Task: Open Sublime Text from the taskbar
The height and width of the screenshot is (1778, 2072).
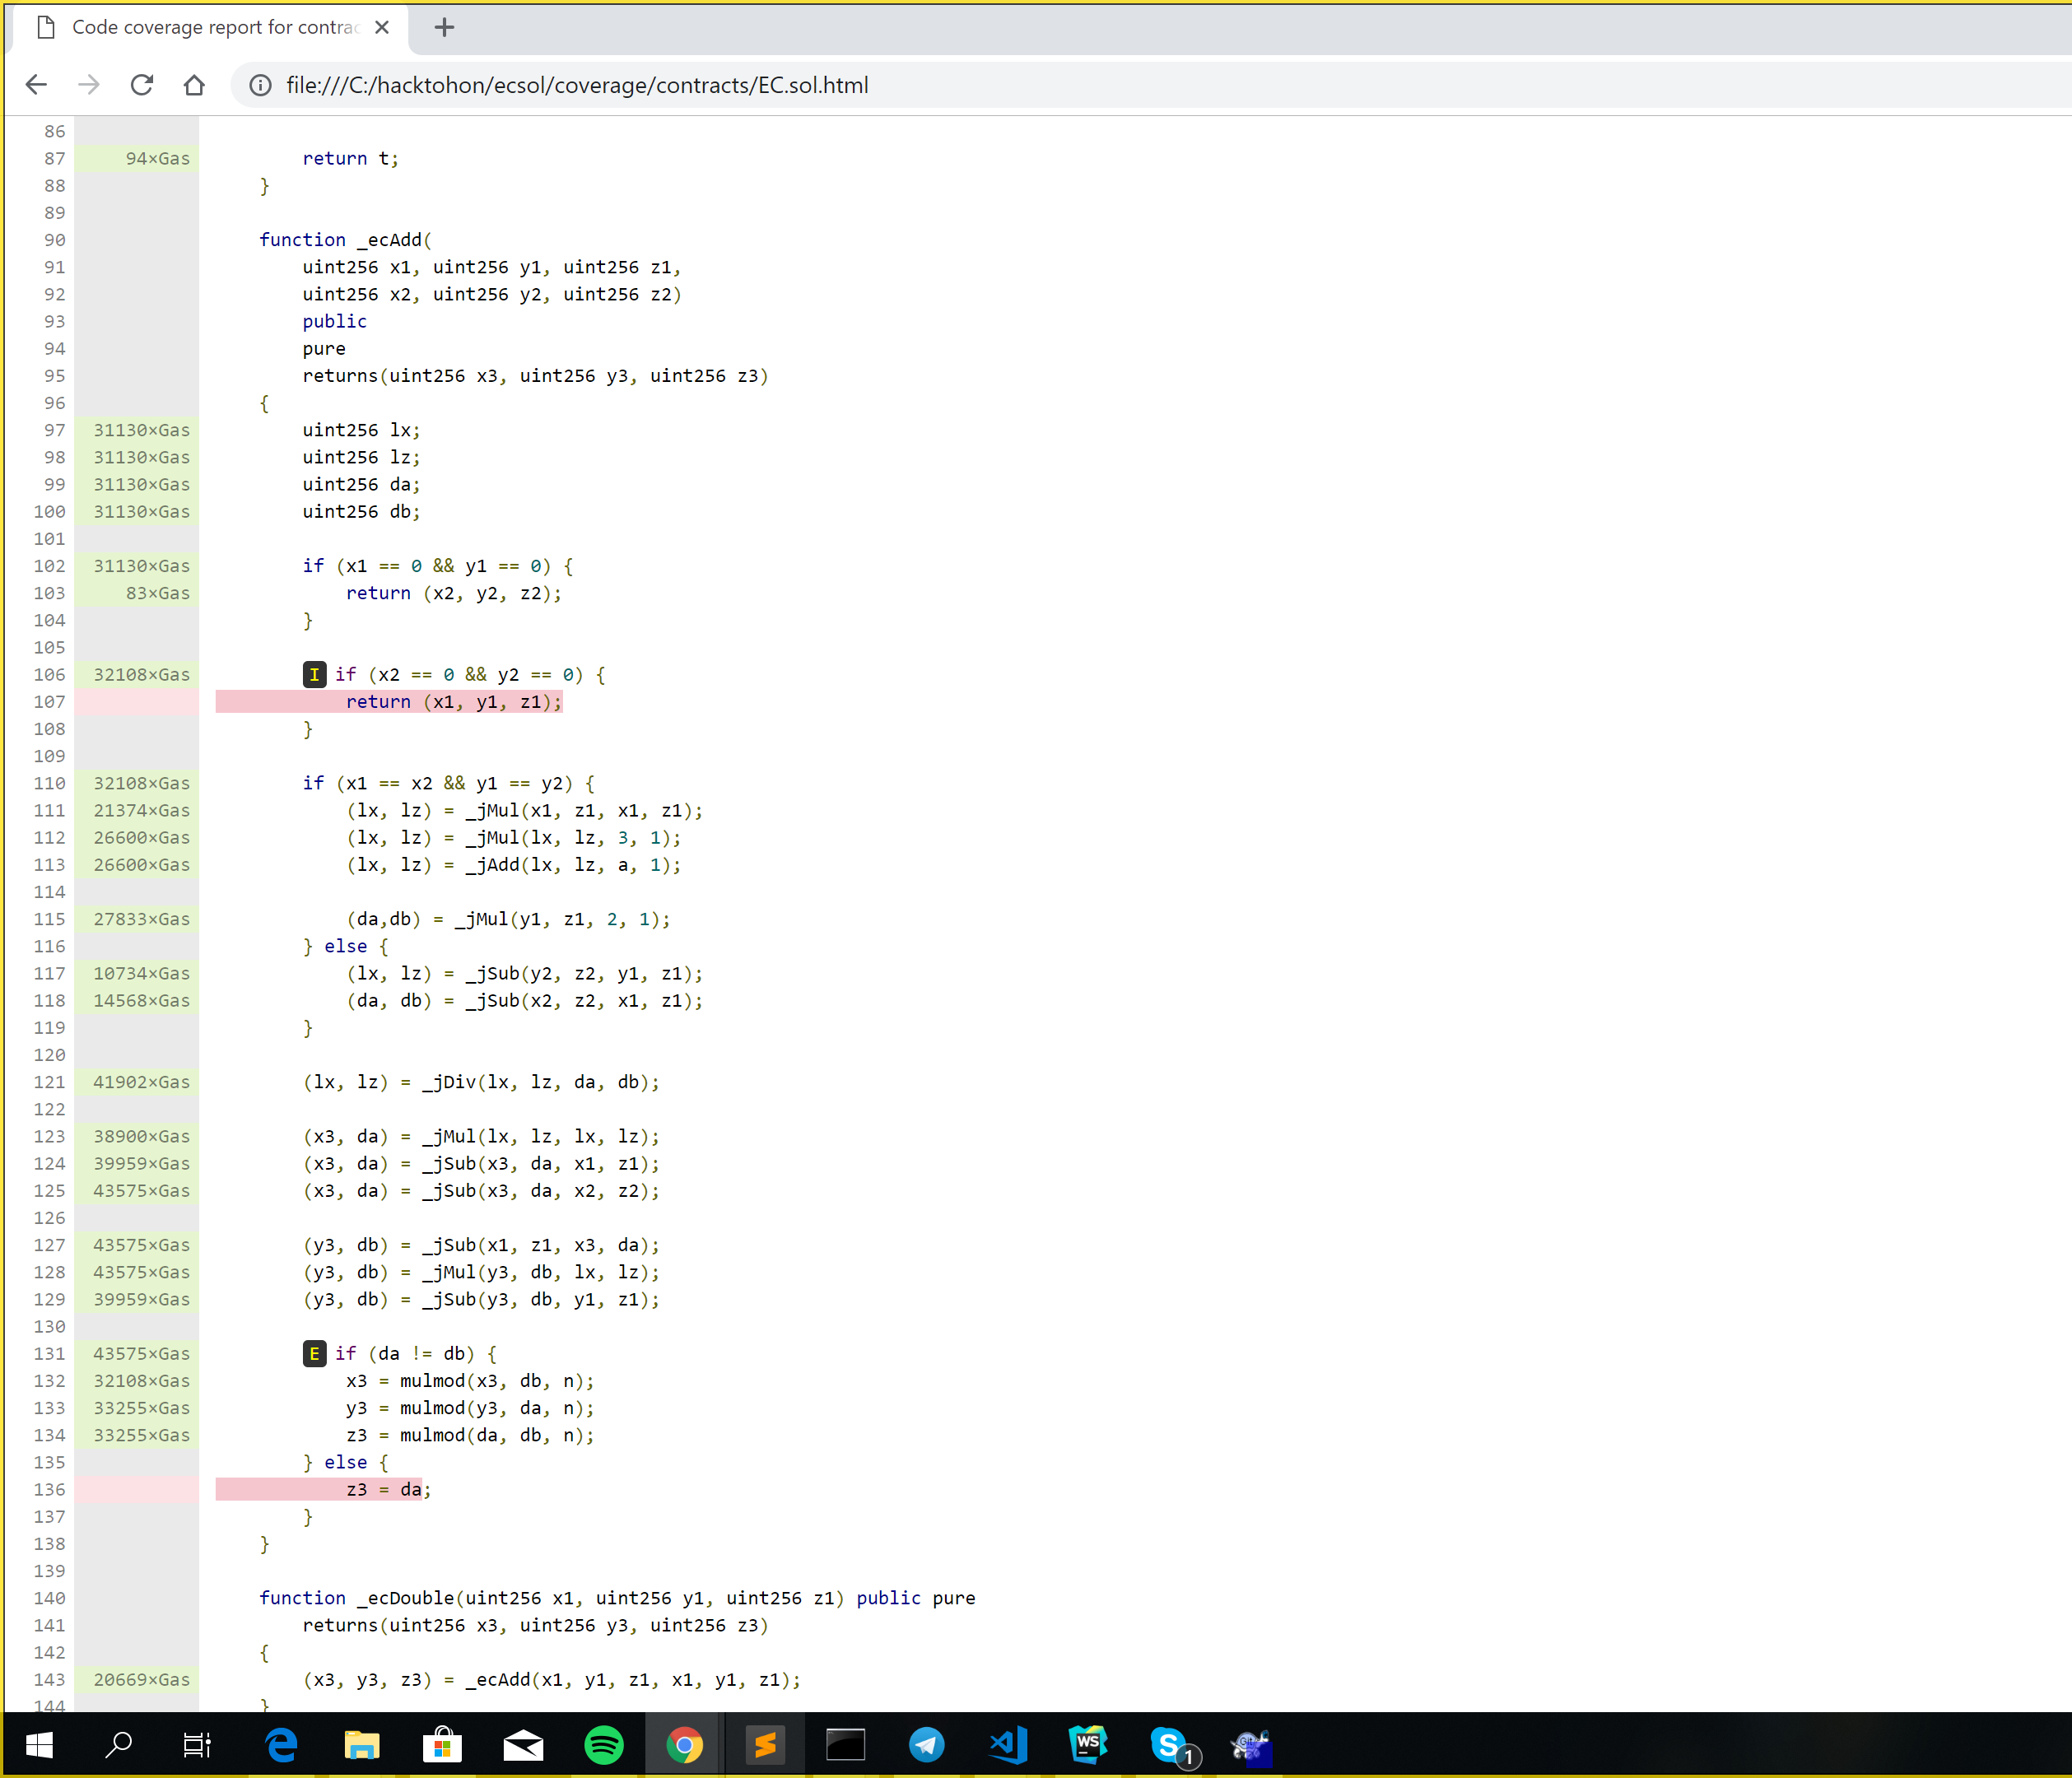Action: (x=765, y=1745)
